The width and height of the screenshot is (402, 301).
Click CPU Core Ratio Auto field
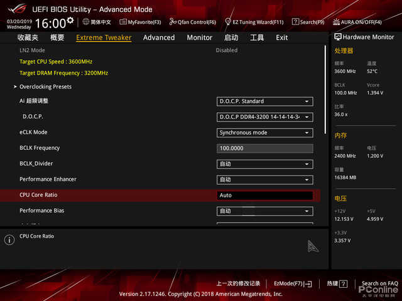coord(264,195)
